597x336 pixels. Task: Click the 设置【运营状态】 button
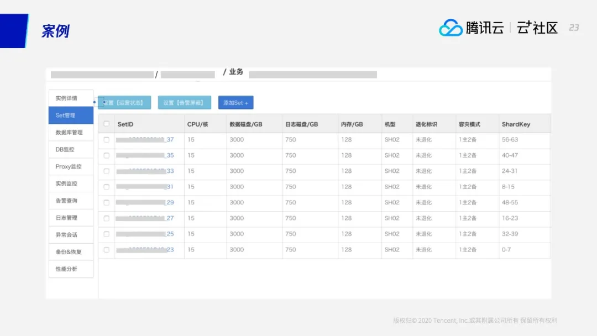point(125,103)
